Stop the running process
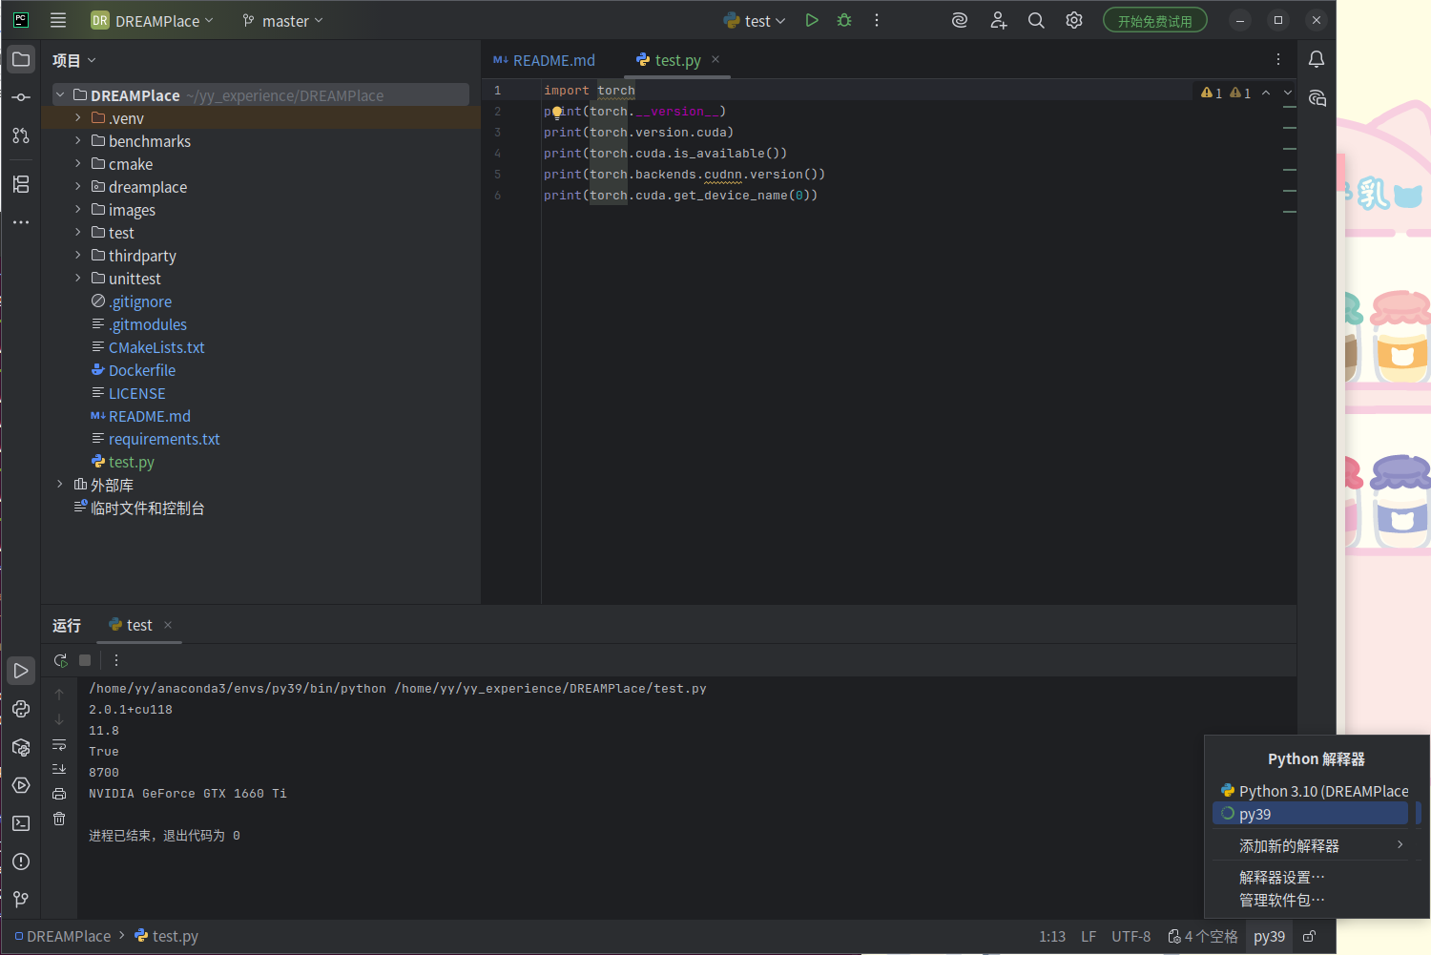The height and width of the screenshot is (955, 1431). click(85, 660)
